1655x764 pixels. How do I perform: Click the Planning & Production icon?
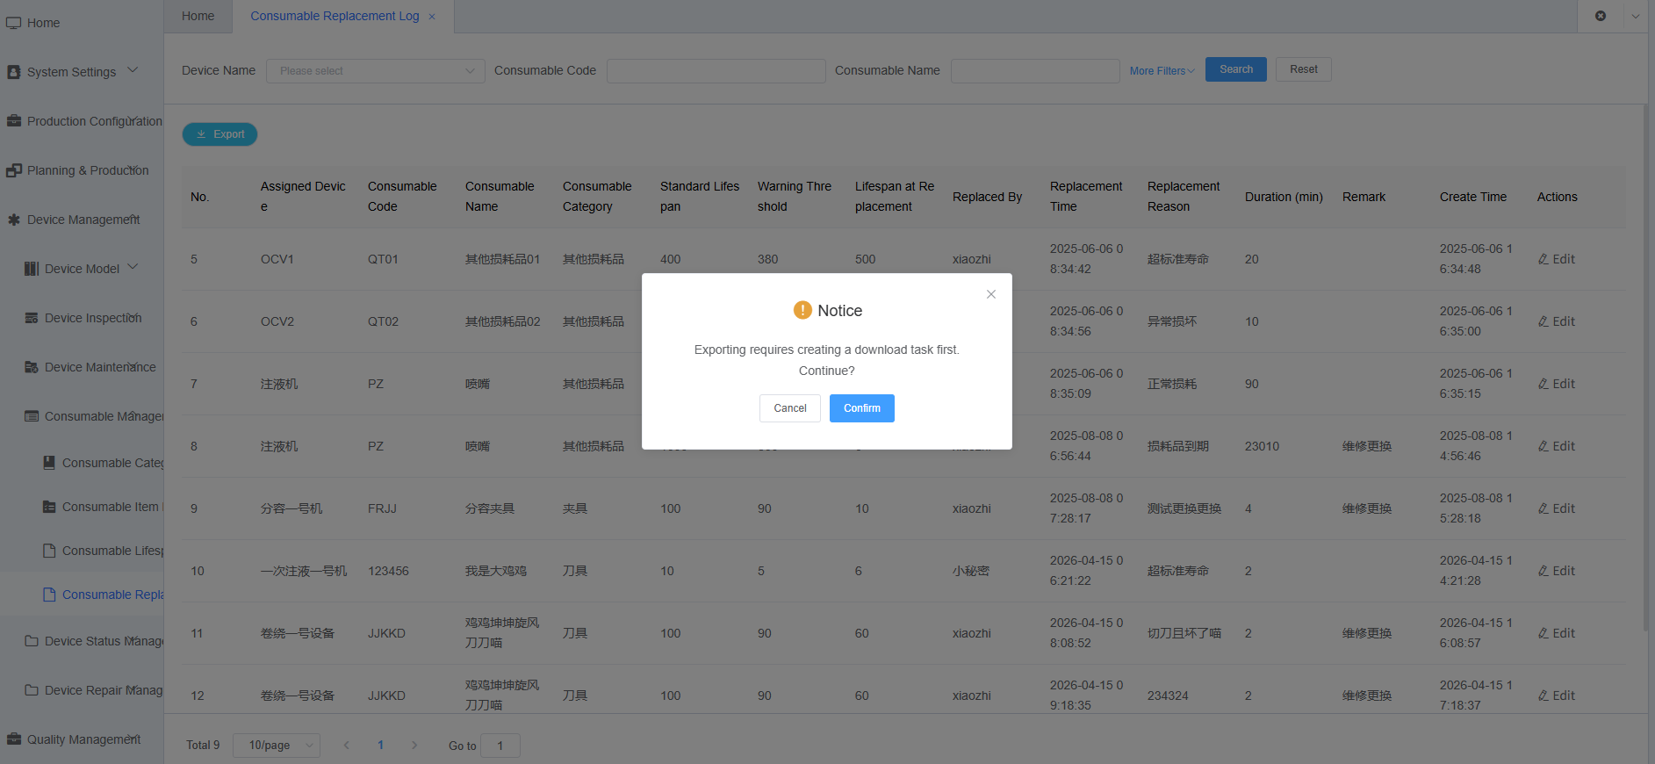[x=13, y=170]
